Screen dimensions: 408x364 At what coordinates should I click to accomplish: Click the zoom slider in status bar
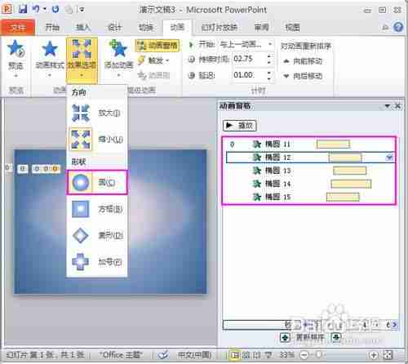[x=339, y=355]
